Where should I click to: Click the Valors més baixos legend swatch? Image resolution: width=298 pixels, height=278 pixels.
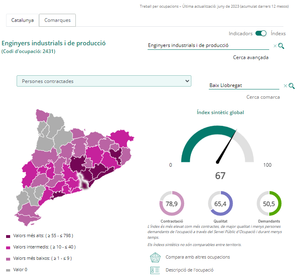8,259
